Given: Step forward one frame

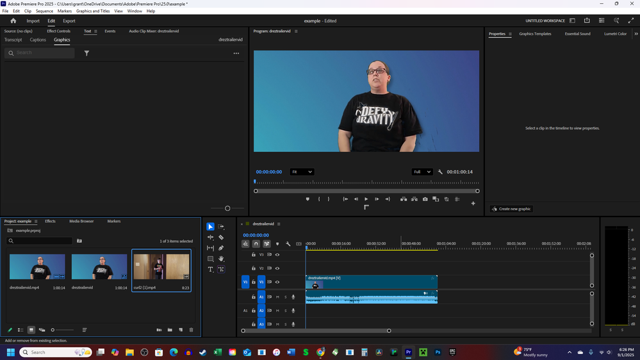Looking at the screenshot, I should click(x=377, y=199).
